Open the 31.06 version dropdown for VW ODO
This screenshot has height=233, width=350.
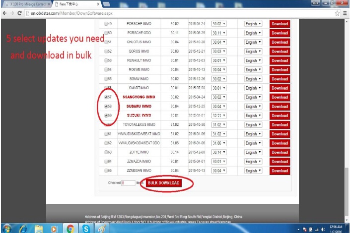[219, 143]
